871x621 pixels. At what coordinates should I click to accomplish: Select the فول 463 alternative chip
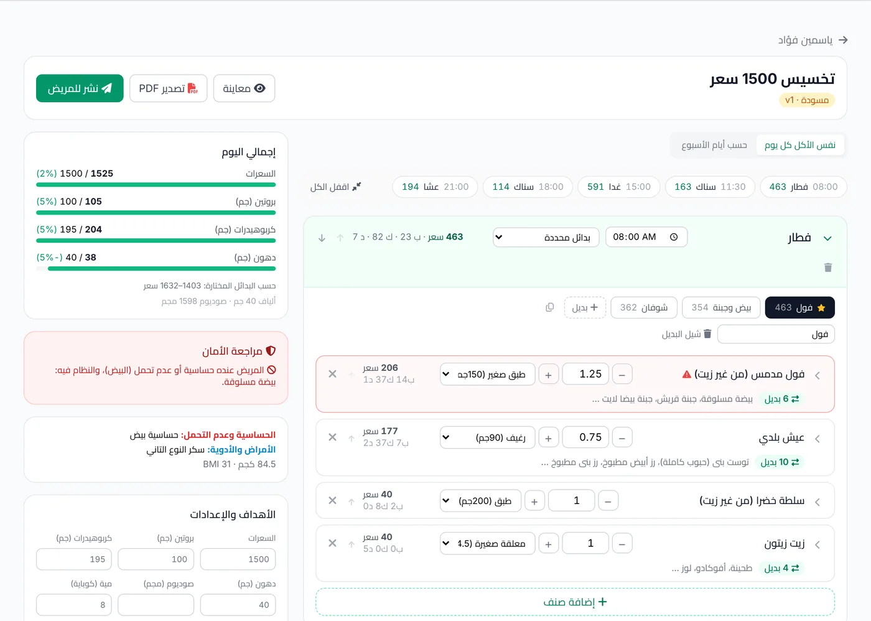pyautogui.click(x=799, y=307)
